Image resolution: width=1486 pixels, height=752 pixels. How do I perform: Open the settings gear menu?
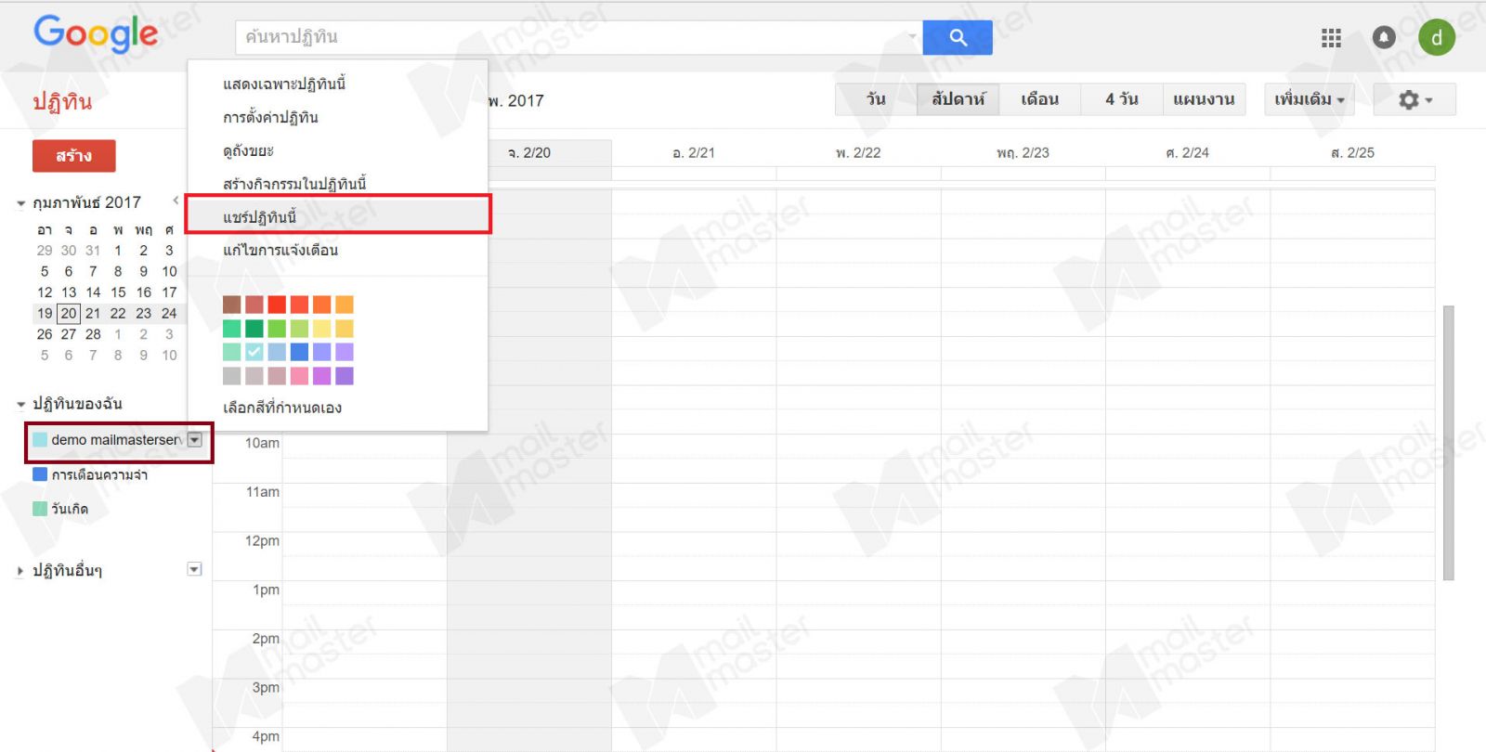coord(1414,99)
